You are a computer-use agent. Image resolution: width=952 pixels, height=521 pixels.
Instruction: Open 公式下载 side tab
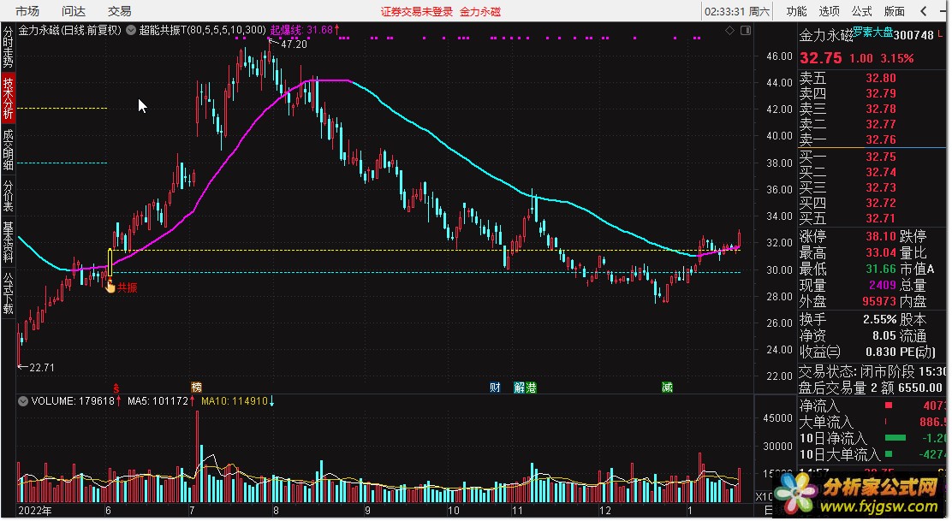(8, 293)
